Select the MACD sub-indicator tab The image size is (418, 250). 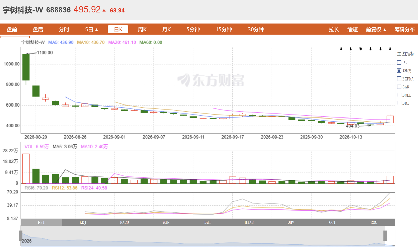pos(125,222)
